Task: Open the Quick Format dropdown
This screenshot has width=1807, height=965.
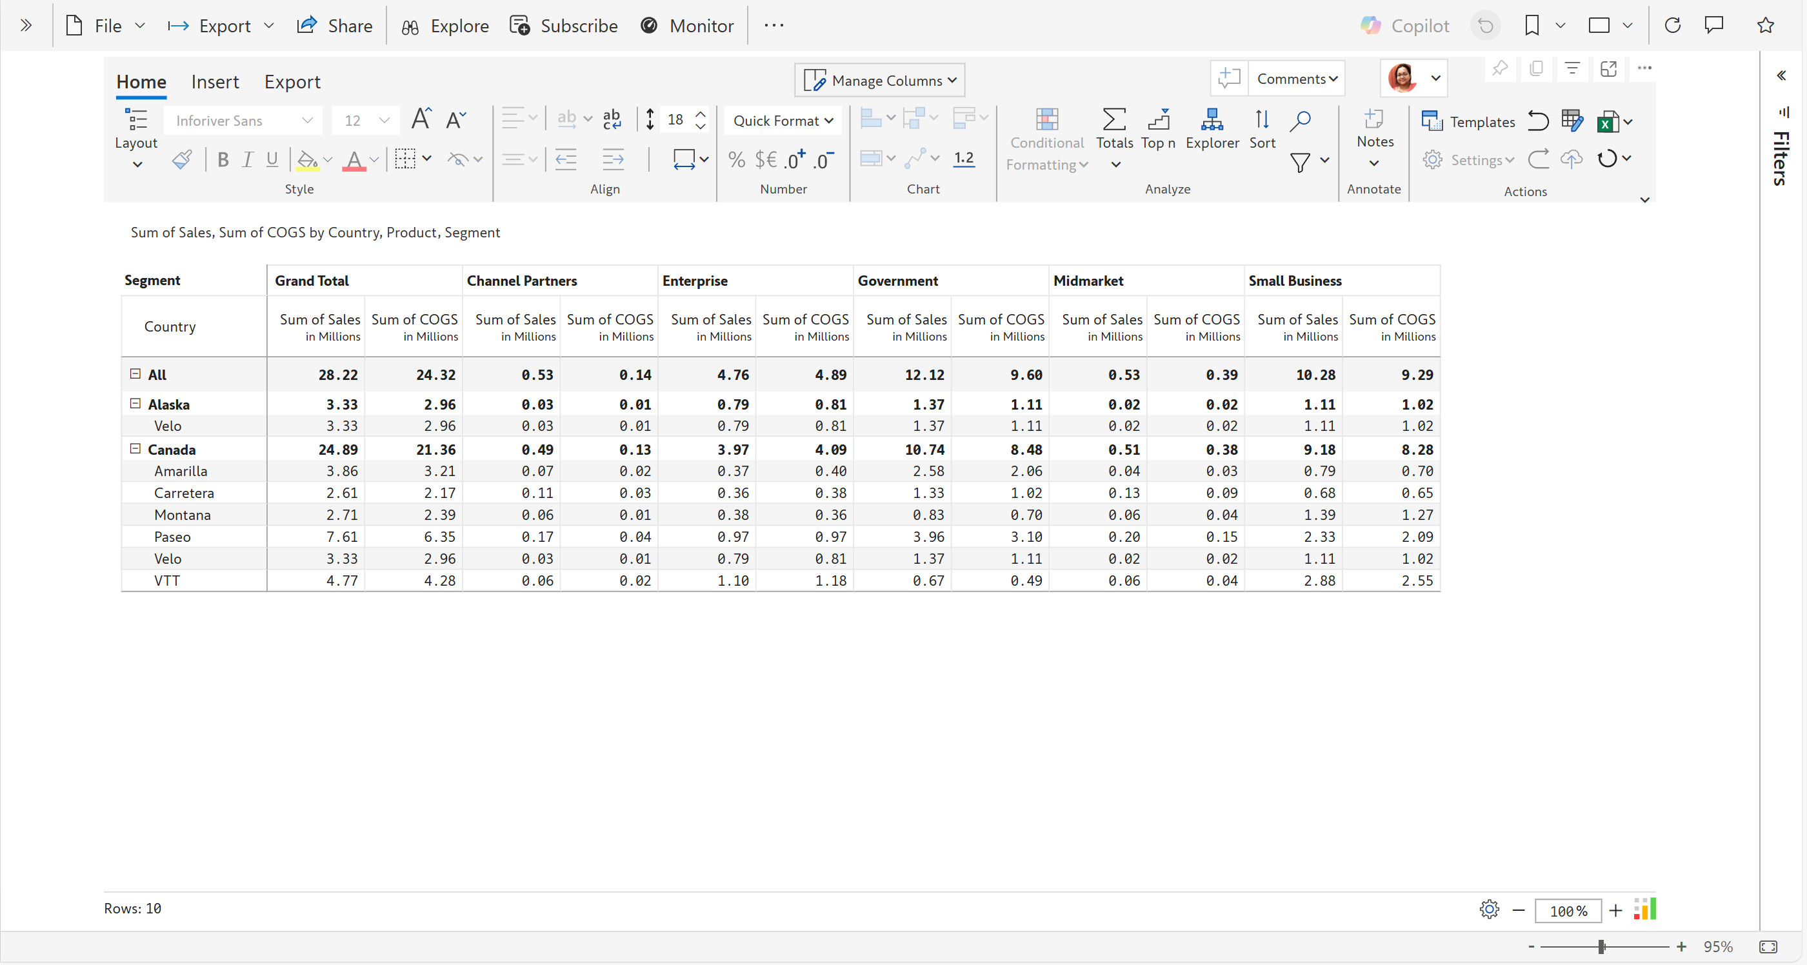Action: (x=783, y=121)
